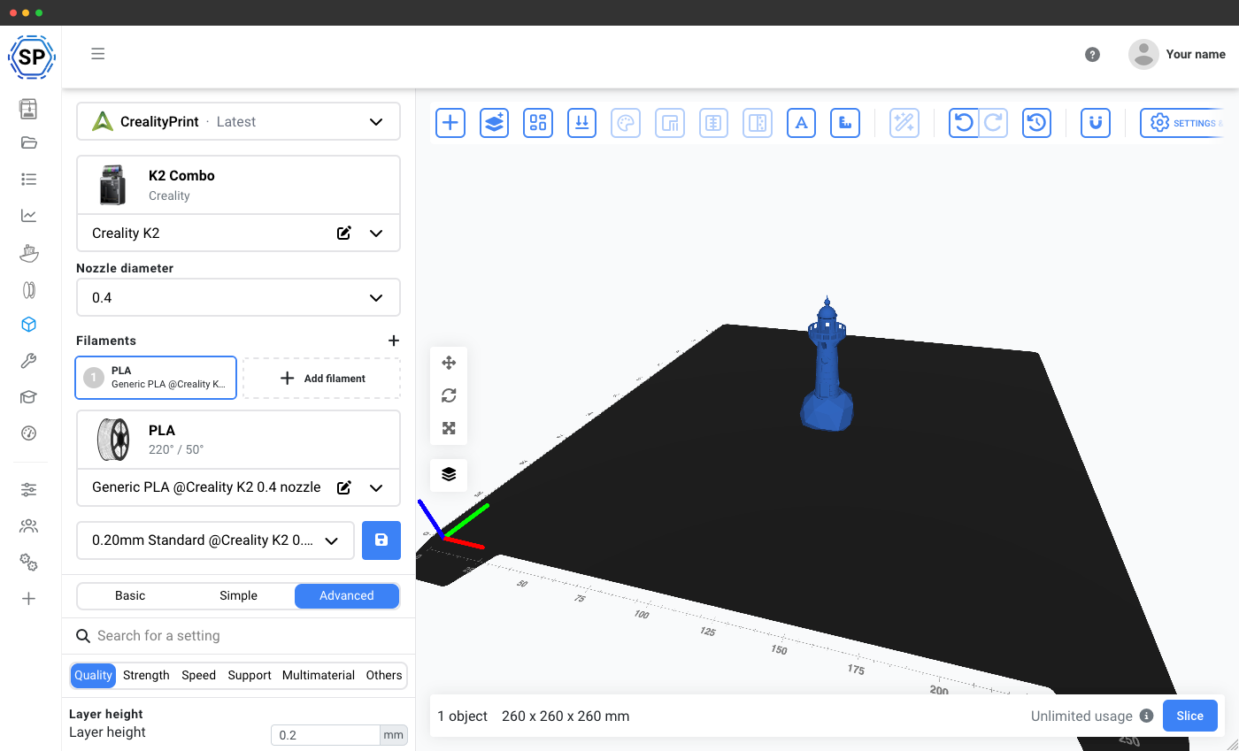The width and height of the screenshot is (1239, 751).
Task: Open the wrench maintenance sidebar icon
Action: (29, 361)
